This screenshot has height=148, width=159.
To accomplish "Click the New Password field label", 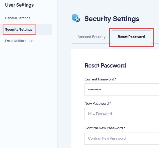I will pyautogui.click(x=97, y=103).
